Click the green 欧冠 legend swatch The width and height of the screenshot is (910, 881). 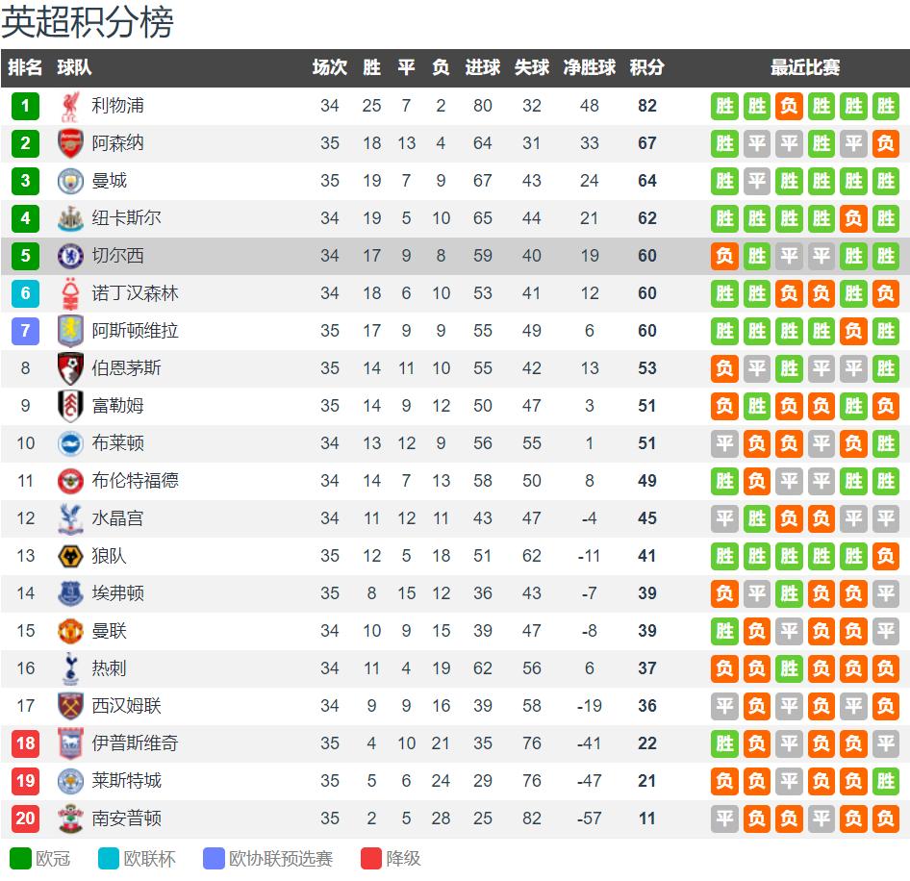pos(20,858)
